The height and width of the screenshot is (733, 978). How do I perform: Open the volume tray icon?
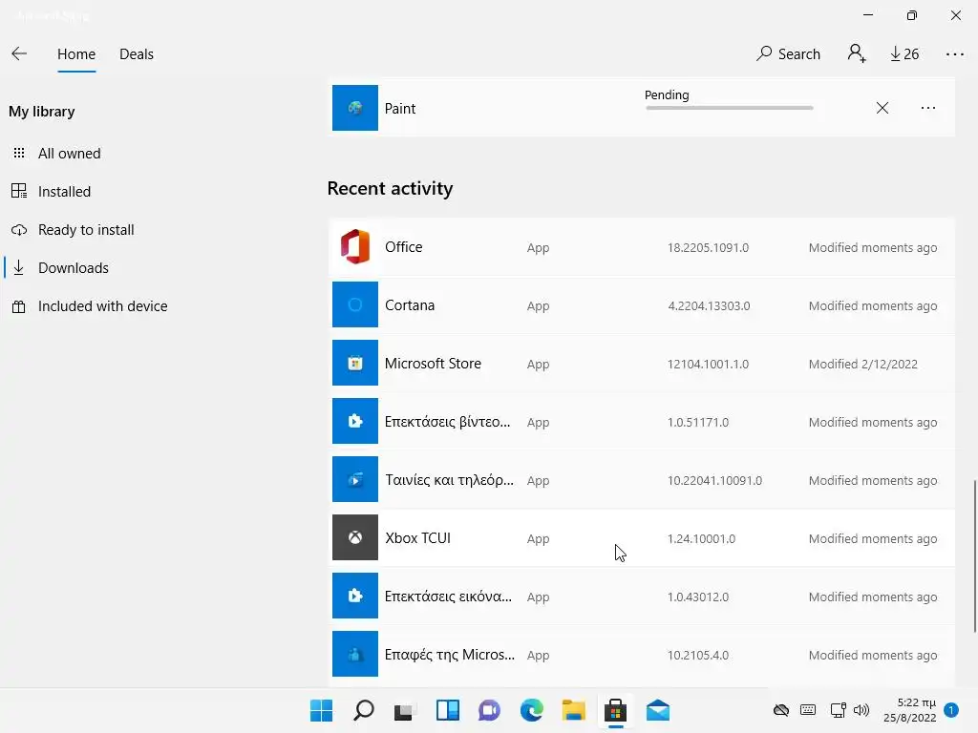[x=861, y=710]
